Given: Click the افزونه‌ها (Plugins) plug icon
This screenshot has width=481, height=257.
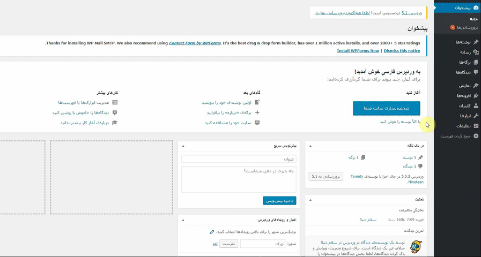Looking at the screenshot, I should point(476,96).
